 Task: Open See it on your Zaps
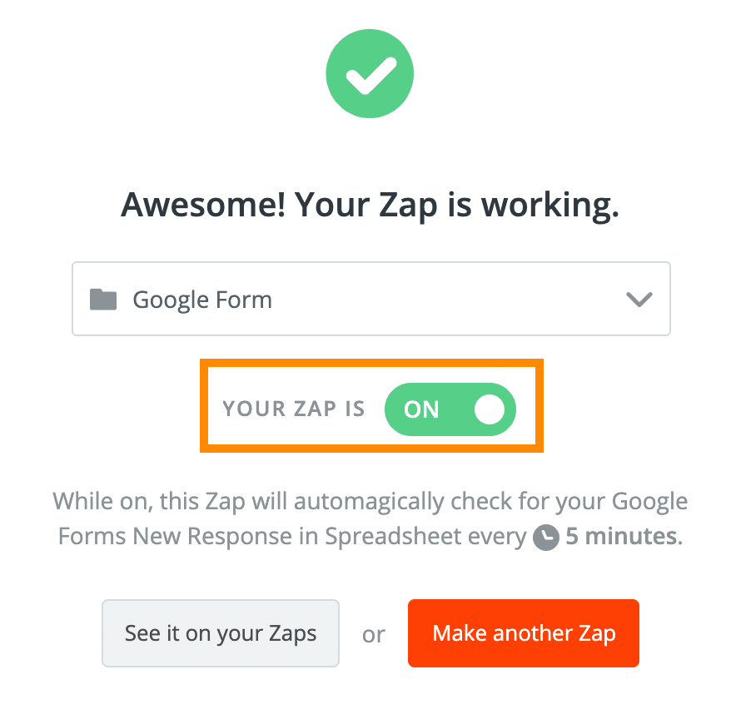pyautogui.click(x=221, y=633)
